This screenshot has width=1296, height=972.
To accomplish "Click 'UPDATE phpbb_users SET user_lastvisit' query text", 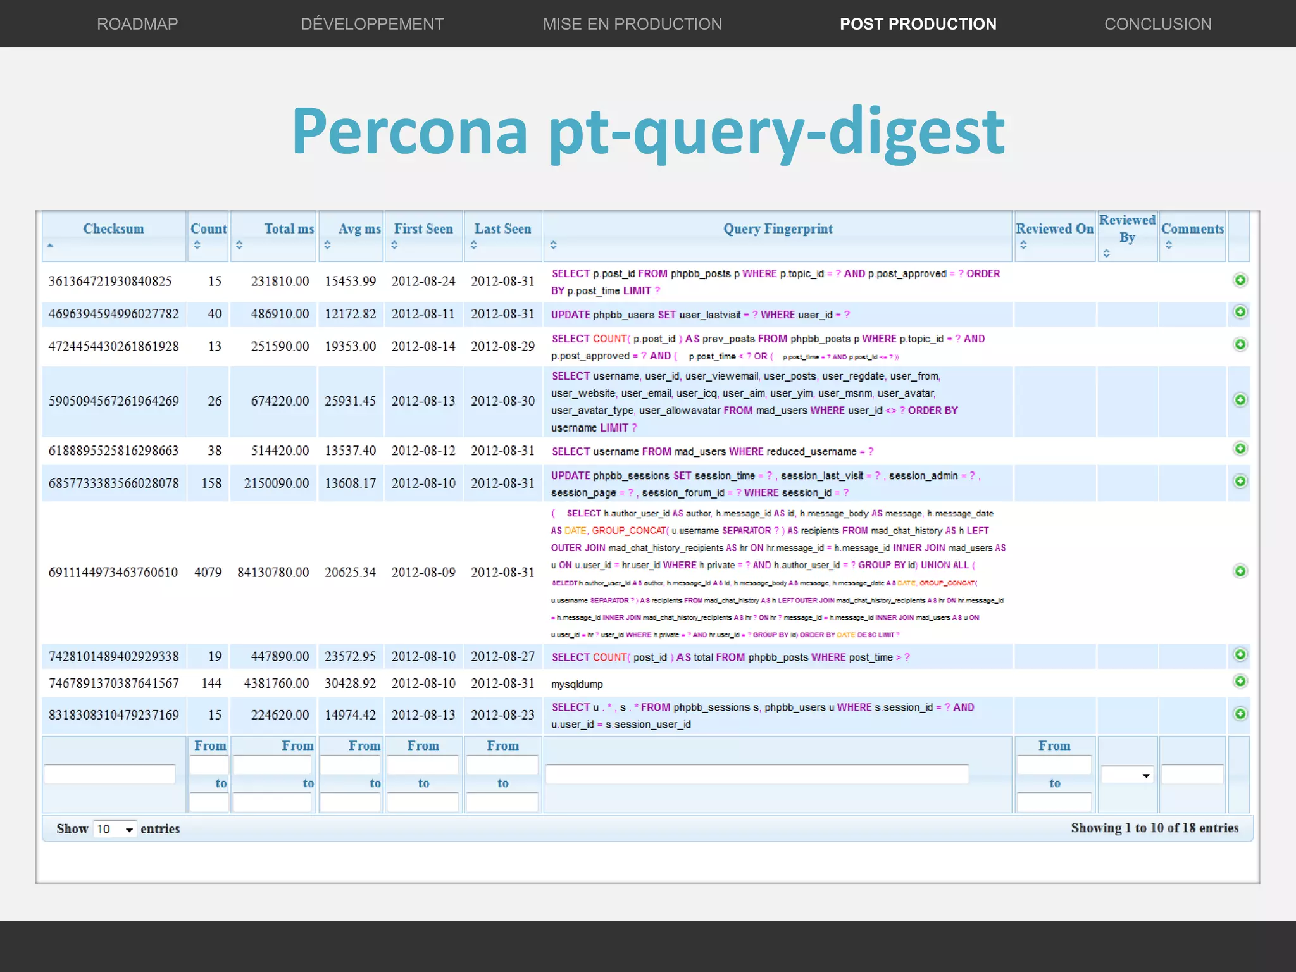I will [701, 315].
